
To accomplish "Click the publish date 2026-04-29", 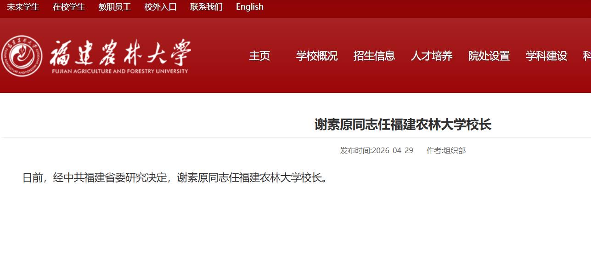I will click(392, 151).
